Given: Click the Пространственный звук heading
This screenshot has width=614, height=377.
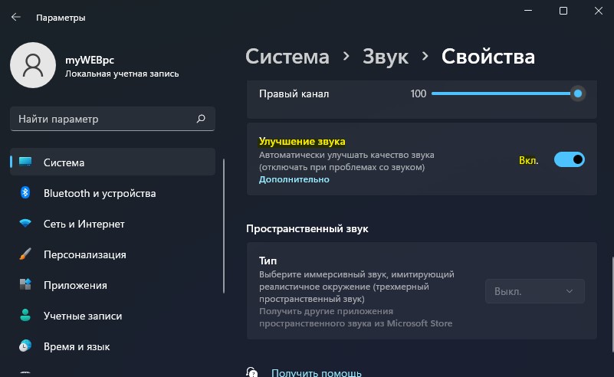Looking at the screenshot, I should click(307, 228).
